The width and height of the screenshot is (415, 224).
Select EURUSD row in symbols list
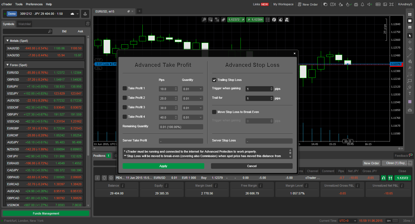[44, 73]
